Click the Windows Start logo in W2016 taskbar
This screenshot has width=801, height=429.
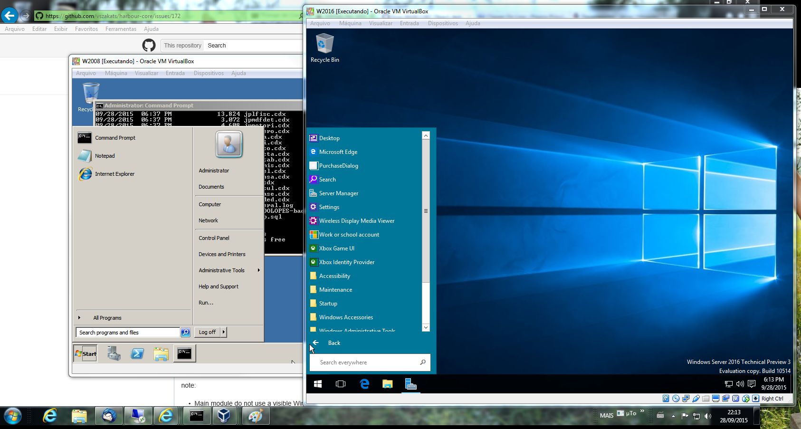(x=318, y=384)
